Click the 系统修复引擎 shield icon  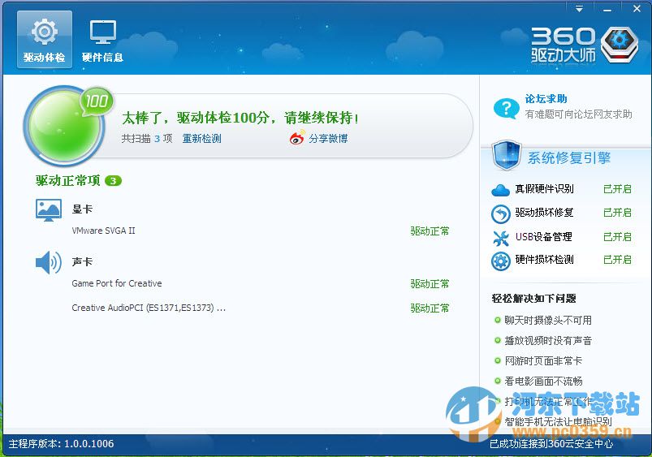click(507, 156)
